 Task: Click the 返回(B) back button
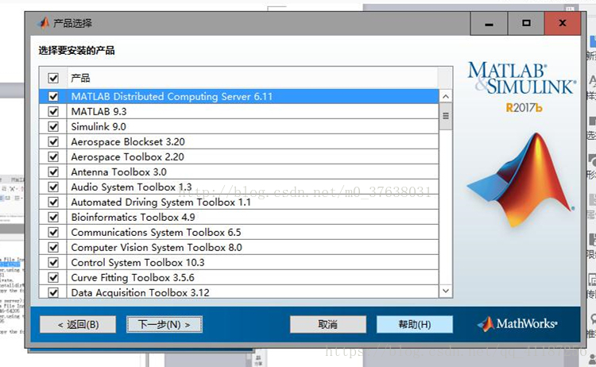tap(78, 324)
